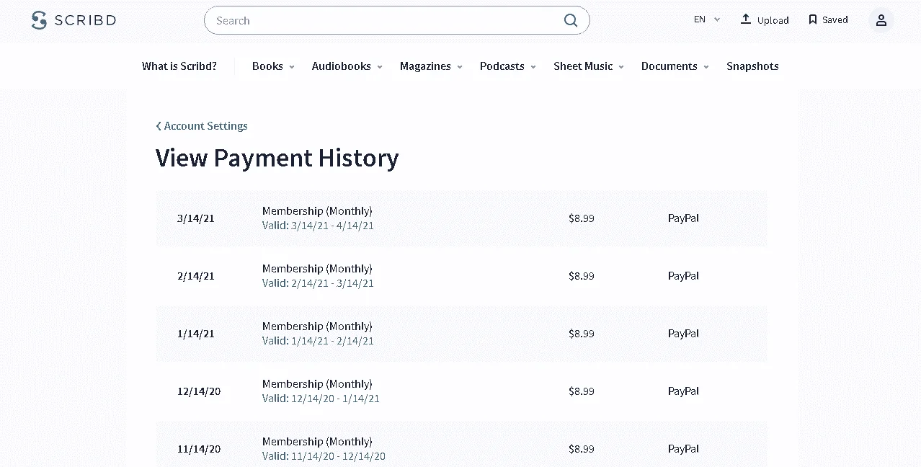Click the upload arrow icon
The height and width of the screenshot is (467, 921).
[x=746, y=19]
